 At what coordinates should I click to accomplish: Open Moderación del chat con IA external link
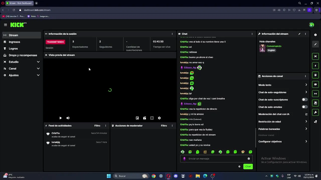pyautogui.click(x=306, y=114)
